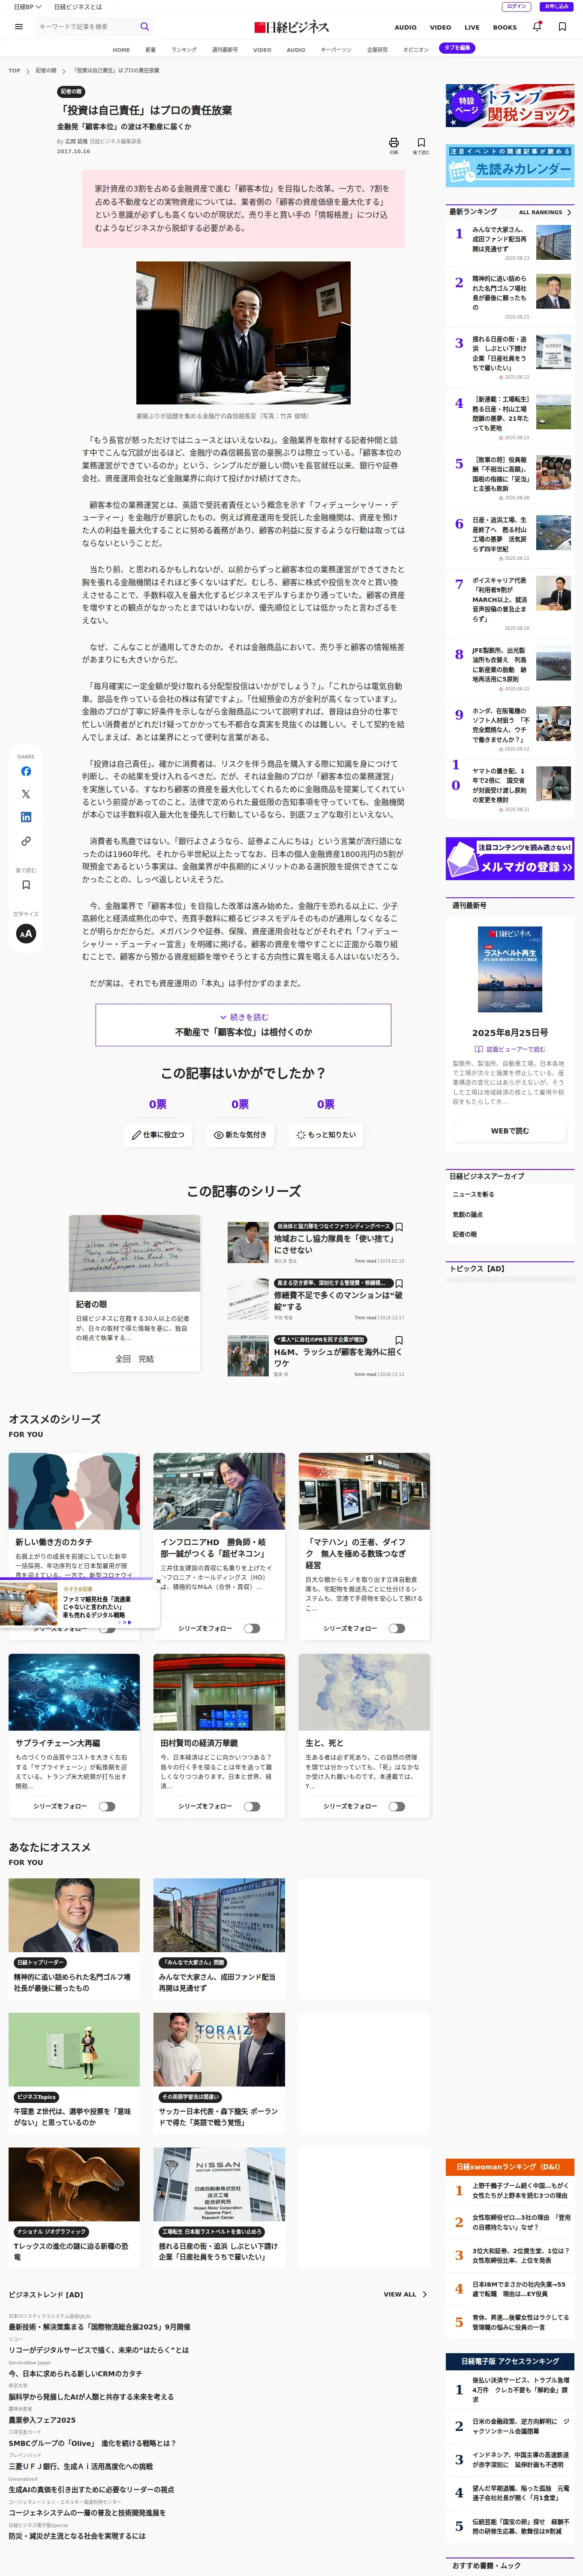
Task: Open weekly issue ラストベルト再生 cover
Action: click(510, 970)
